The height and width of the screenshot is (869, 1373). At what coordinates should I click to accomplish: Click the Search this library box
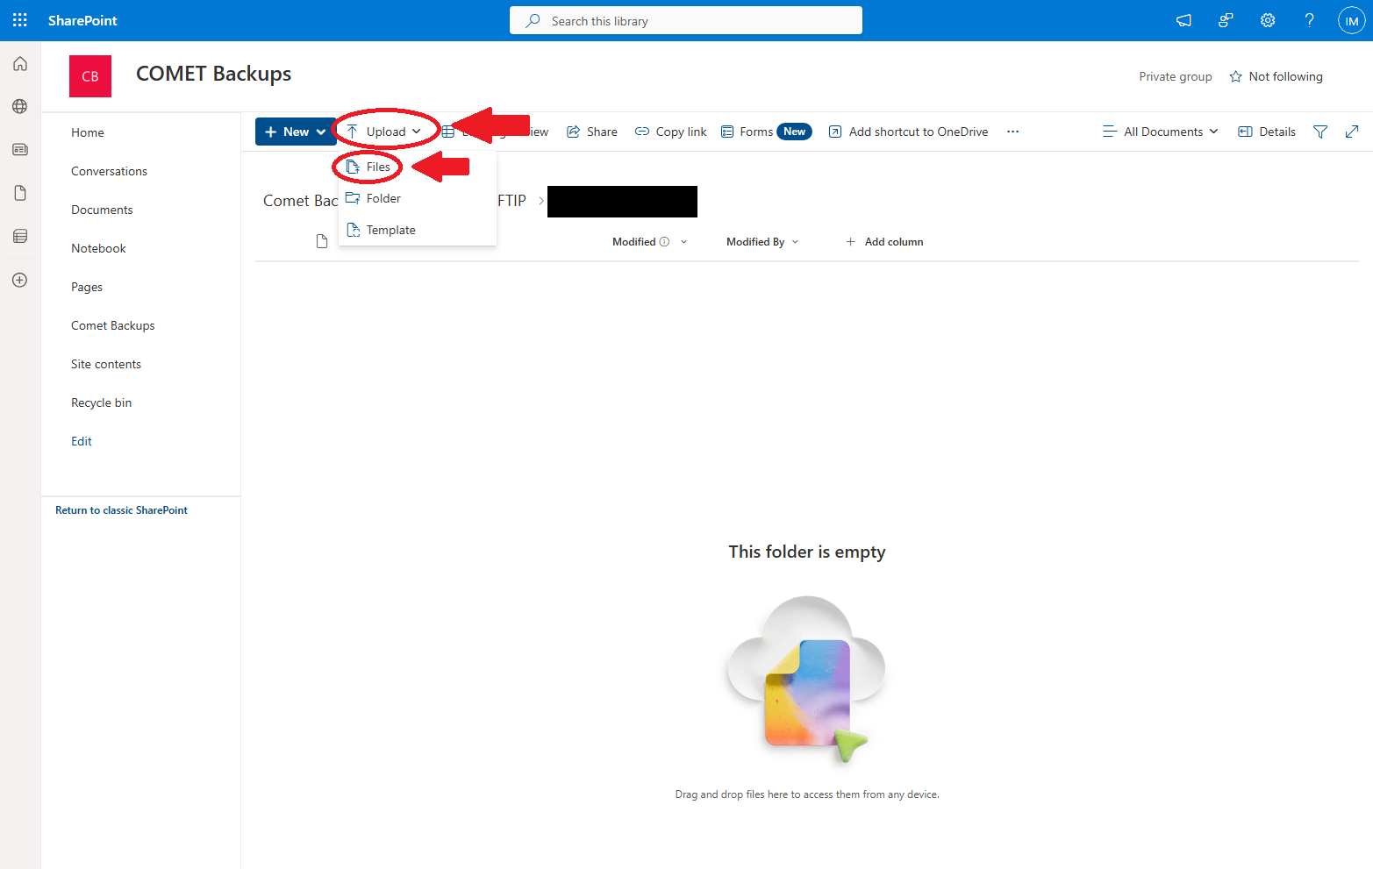(x=686, y=20)
